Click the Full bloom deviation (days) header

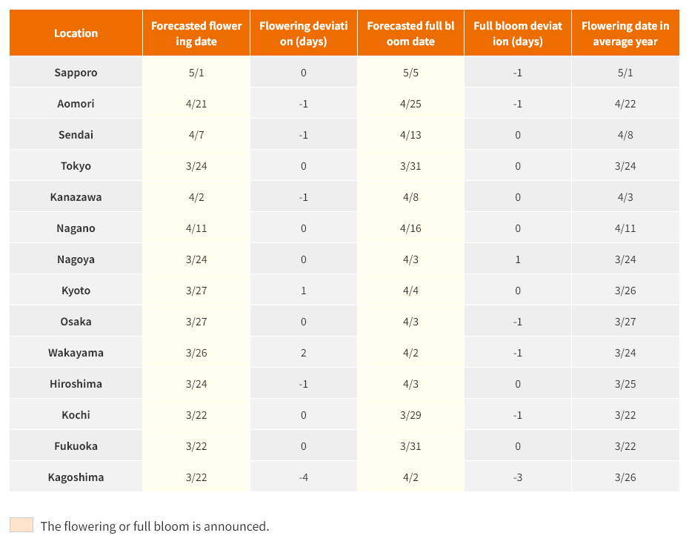point(518,33)
